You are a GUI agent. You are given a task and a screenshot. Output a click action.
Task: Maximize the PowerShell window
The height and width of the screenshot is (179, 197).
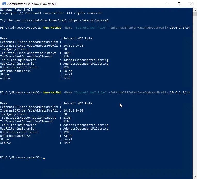(179, 4)
